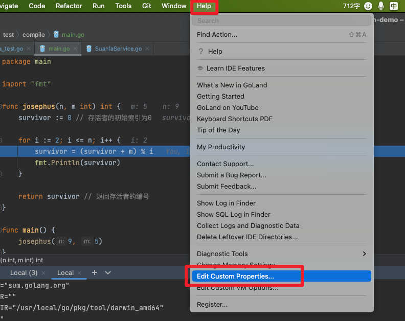The width and height of the screenshot is (405, 321).
Task: Expand the Diagnostic Tools submenu
Action: [282, 254]
